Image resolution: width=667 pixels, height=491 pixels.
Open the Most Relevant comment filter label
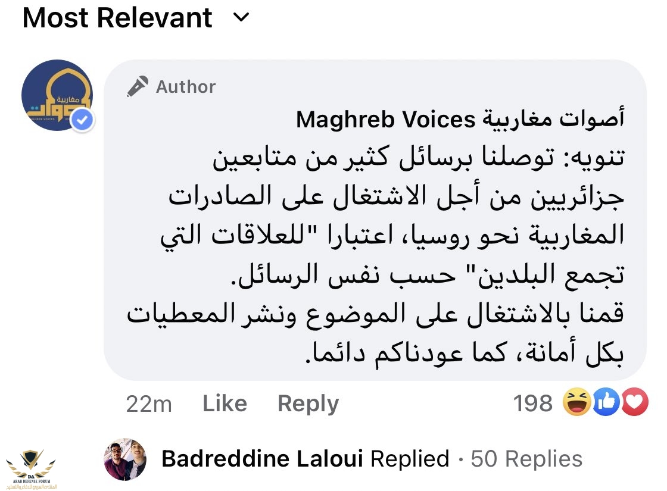(117, 18)
